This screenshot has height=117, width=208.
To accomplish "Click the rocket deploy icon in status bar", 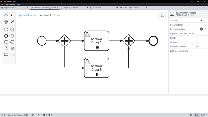I will tap(33, 115).
